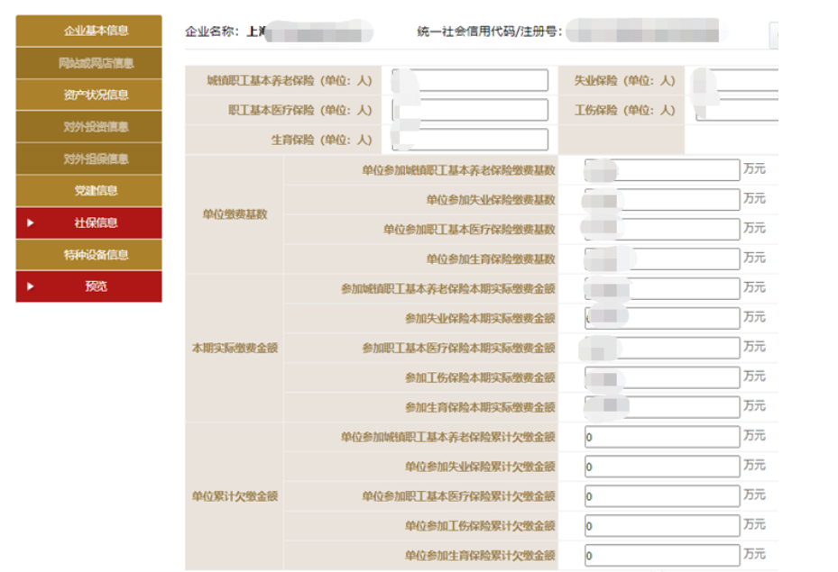This screenshot has width=838, height=572.
Task: Edit 单位参加失业保险缴费基数 field
Action: (x=662, y=200)
